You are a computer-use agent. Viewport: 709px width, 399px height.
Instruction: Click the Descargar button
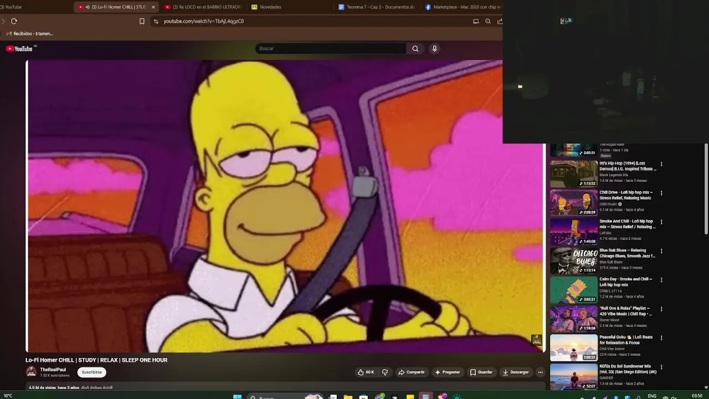point(516,372)
